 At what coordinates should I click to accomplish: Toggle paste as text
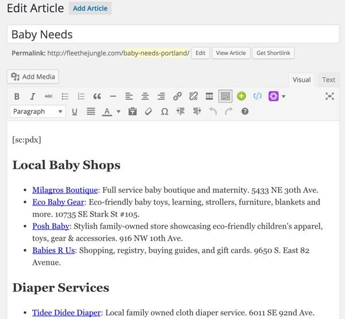(132, 112)
